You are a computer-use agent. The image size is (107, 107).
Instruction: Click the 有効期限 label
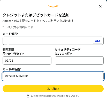pos(8,50)
